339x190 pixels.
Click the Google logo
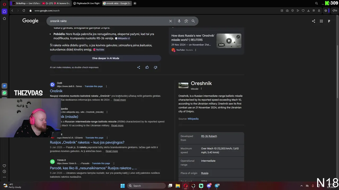tap(30, 21)
